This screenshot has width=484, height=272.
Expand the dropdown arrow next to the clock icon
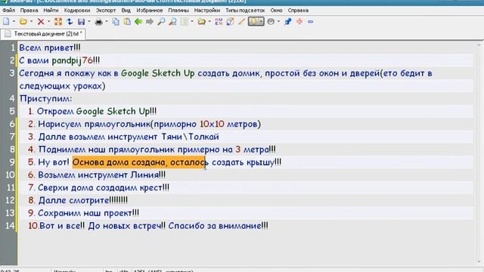[279, 22]
